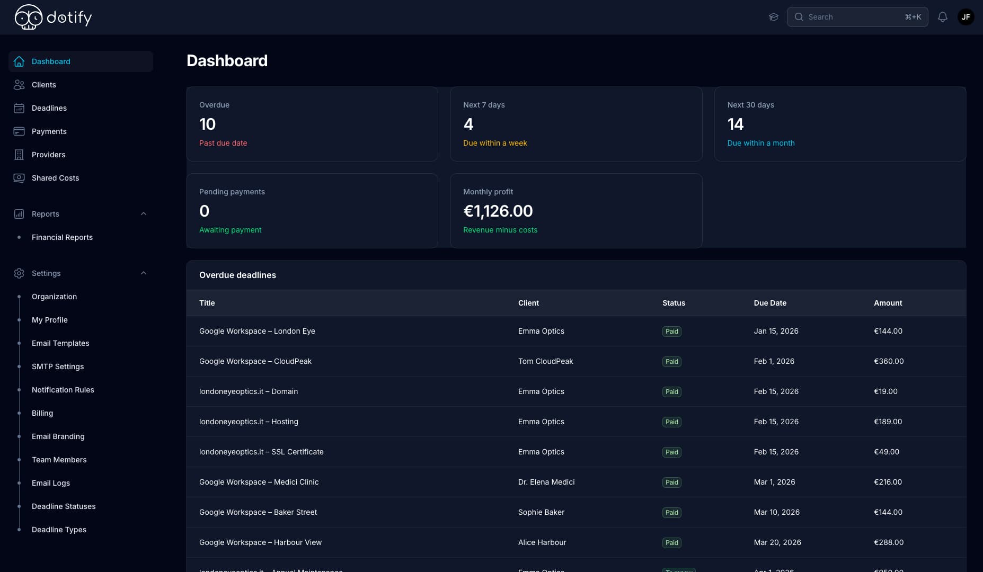Click client Tom CloudPeak
Screen dimensions: 983x572
(x=546, y=361)
